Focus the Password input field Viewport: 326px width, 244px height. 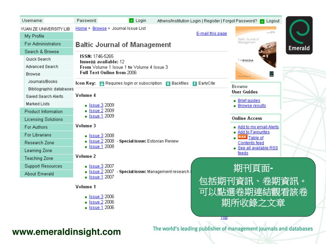click(113, 21)
